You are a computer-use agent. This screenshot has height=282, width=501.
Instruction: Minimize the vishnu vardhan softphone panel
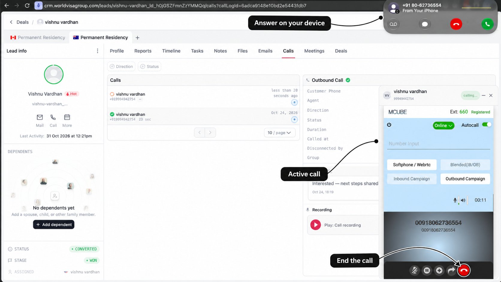point(483,95)
